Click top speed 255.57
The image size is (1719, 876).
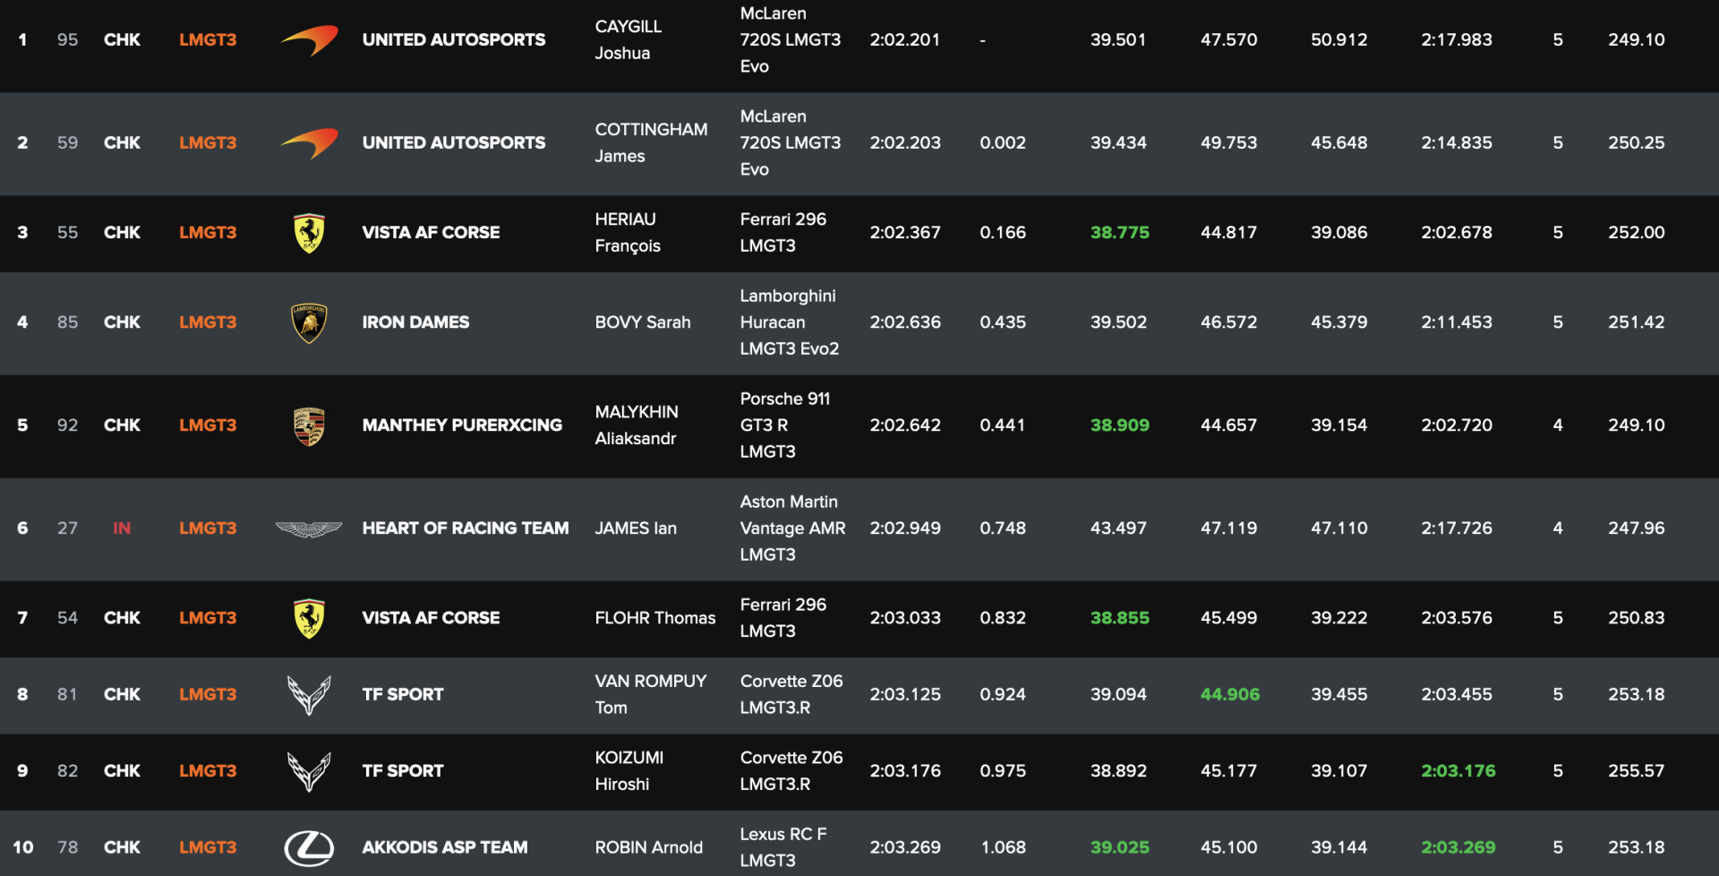click(1637, 770)
